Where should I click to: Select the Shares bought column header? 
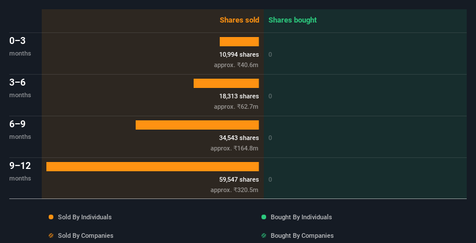pos(292,20)
